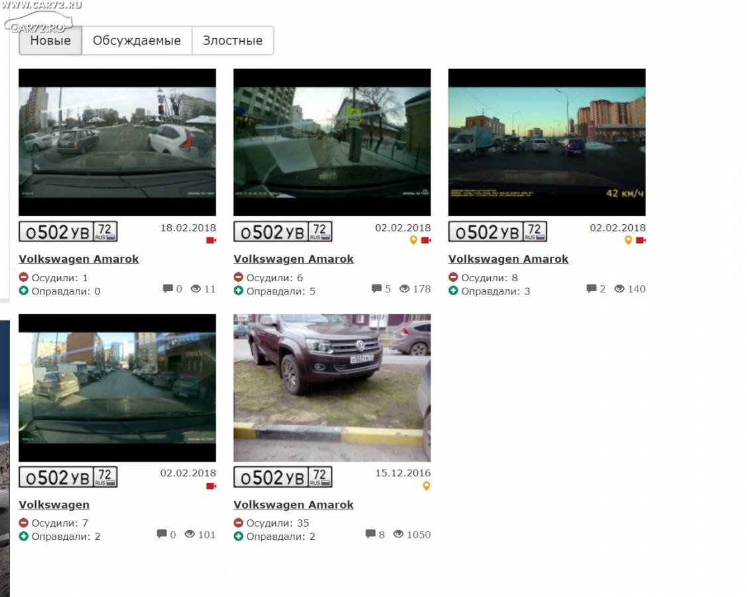Open the dashcam thumbnail on the 101-views card
This screenshot has height=597, width=747.
tap(117, 388)
